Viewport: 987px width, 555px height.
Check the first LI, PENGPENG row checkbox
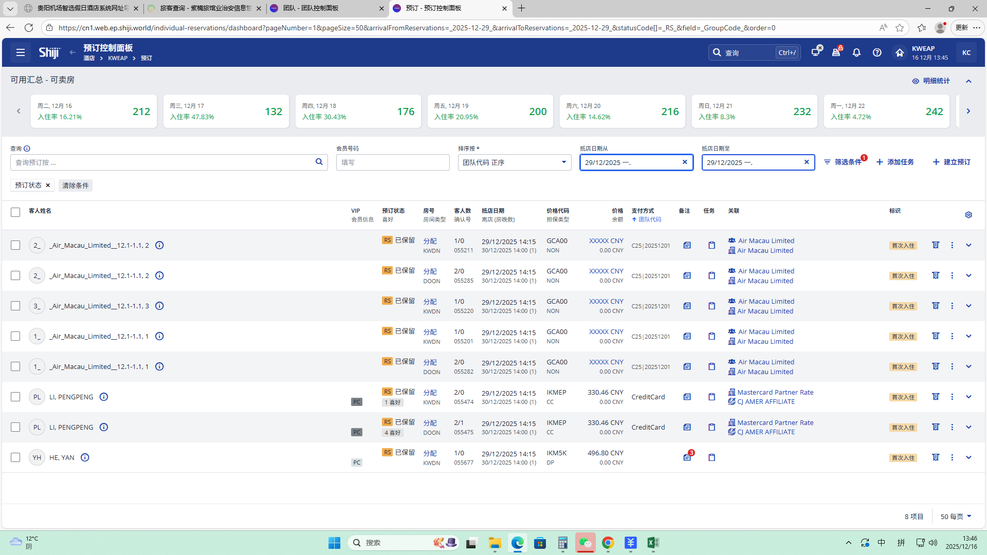pos(15,397)
